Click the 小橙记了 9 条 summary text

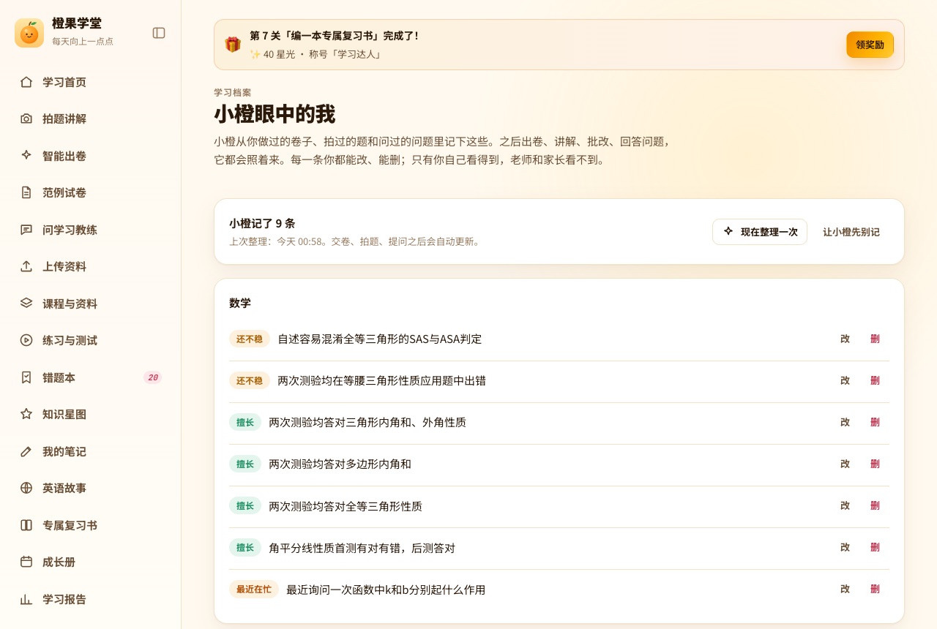tap(262, 224)
